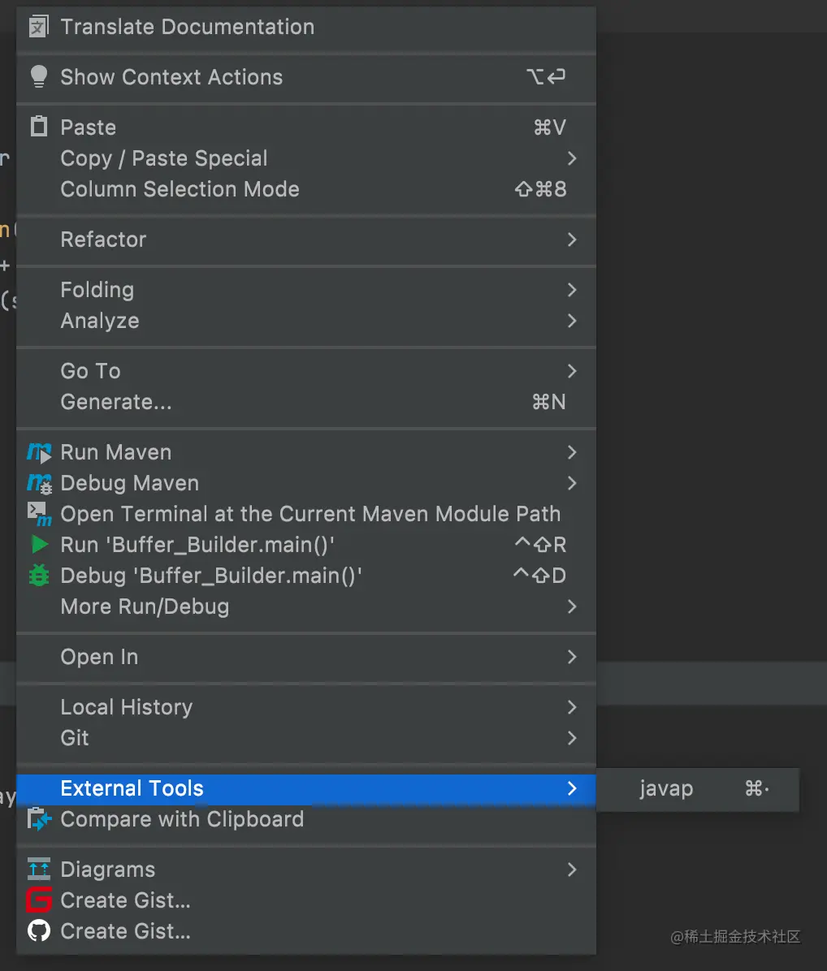Toggle Column Selection Mode
The image size is (827, 971).
pos(180,189)
